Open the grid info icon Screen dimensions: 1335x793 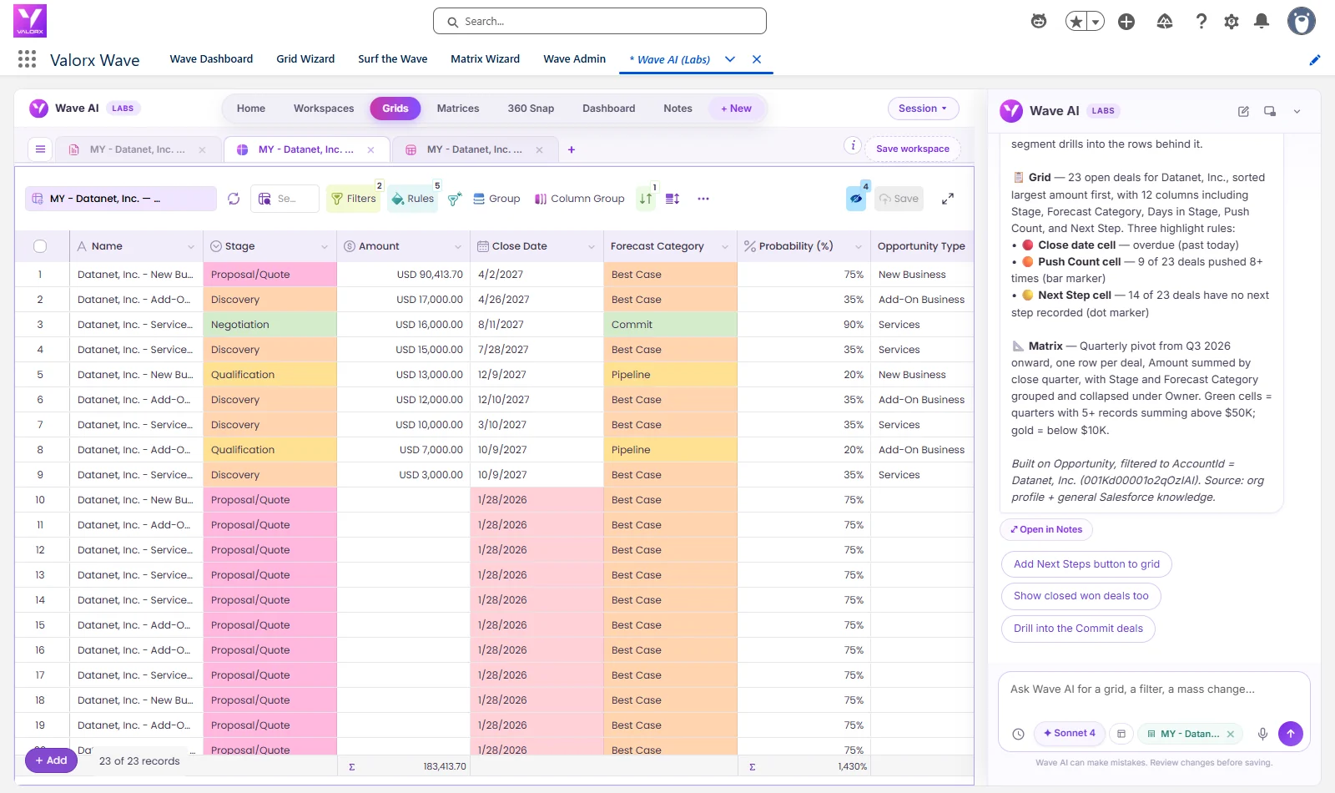tap(853, 145)
